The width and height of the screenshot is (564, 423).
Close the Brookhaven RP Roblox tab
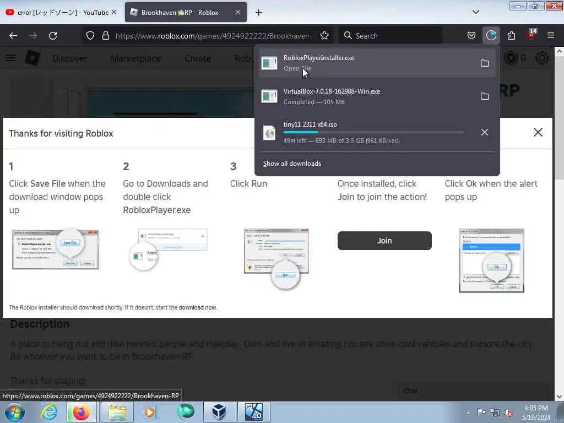point(238,12)
